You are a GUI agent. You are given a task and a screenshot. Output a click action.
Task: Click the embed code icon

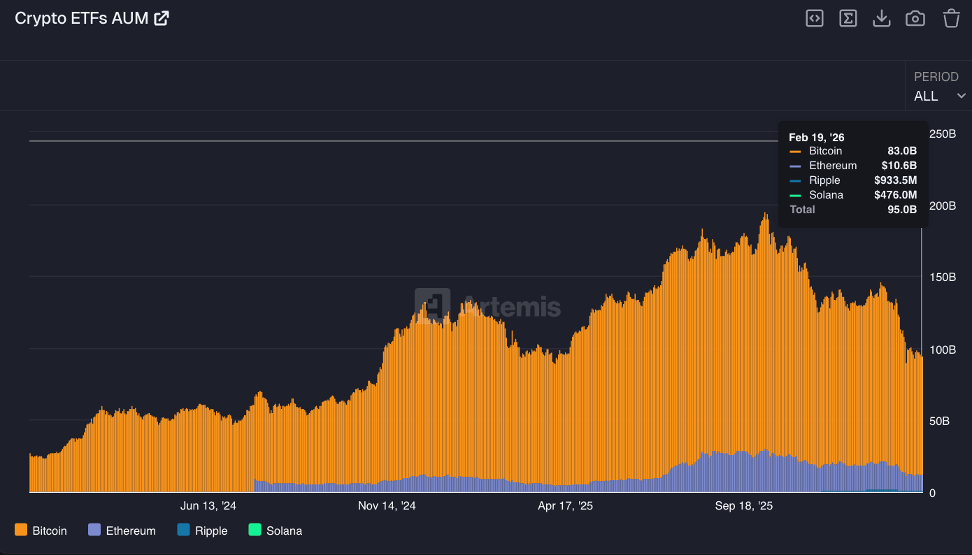click(815, 18)
